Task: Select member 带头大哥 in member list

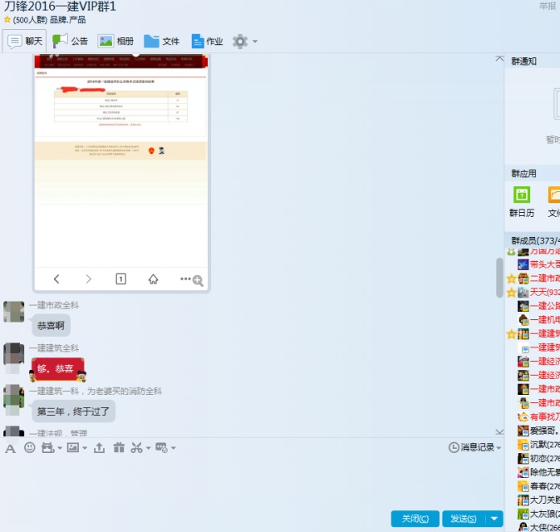Action: 538,264
